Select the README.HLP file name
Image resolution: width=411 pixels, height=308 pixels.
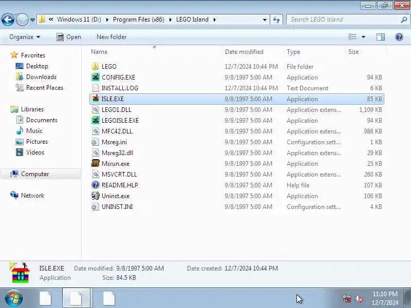click(x=120, y=185)
